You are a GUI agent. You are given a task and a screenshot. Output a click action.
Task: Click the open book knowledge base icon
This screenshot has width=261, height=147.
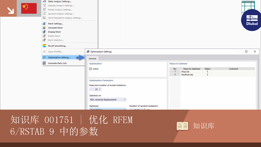click(x=182, y=126)
